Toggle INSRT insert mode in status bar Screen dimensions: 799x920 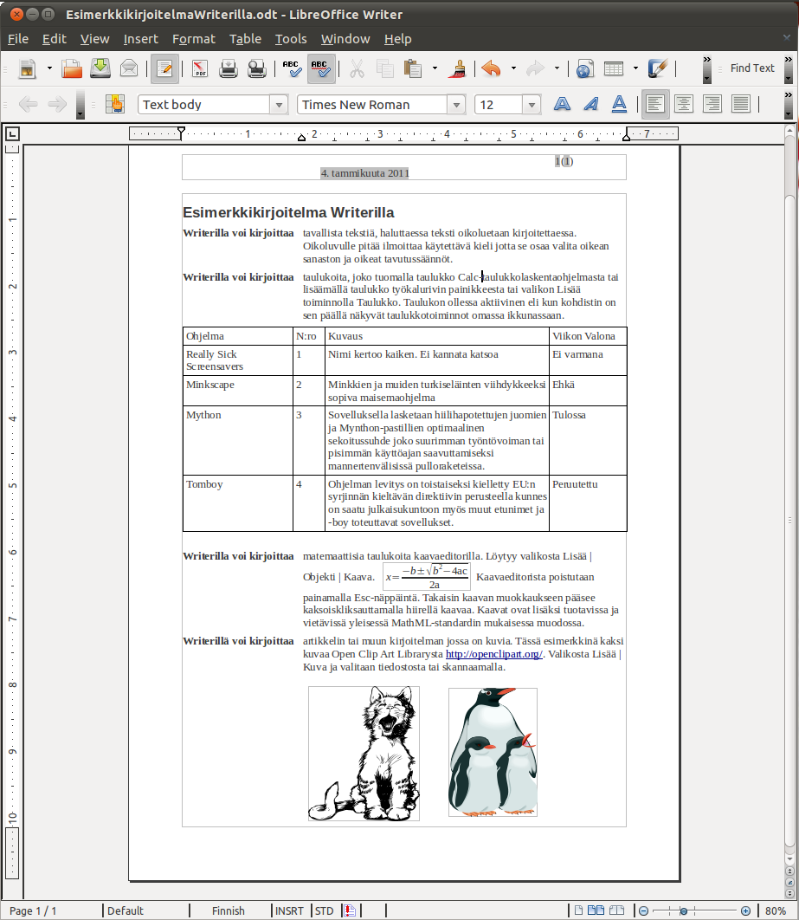click(290, 910)
